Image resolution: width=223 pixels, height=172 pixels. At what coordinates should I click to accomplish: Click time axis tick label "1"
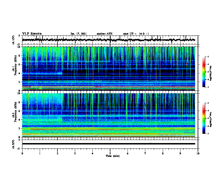40,153
